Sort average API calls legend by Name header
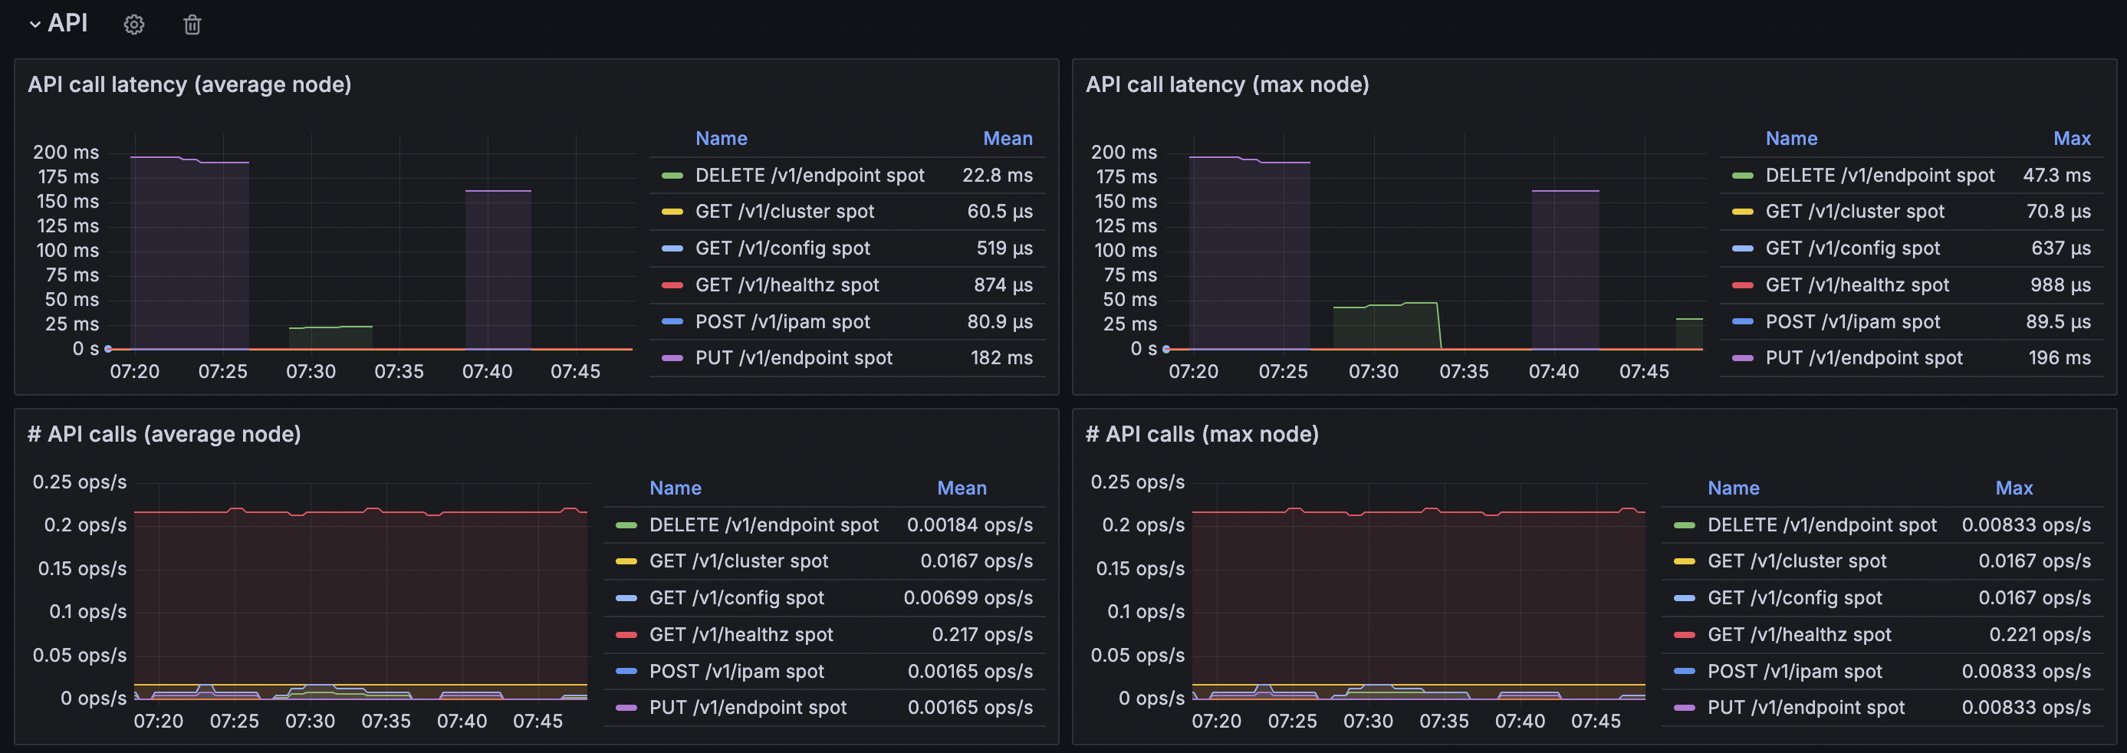Viewport: 2127px width, 753px height. point(676,488)
